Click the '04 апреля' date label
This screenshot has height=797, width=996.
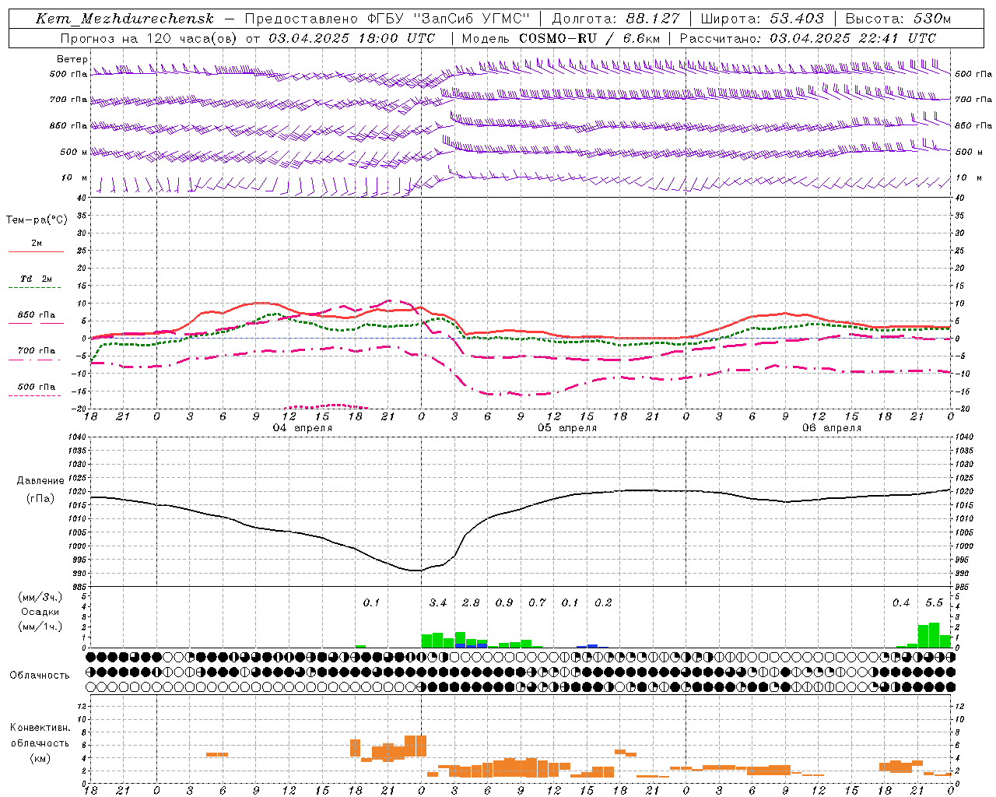point(302,428)
